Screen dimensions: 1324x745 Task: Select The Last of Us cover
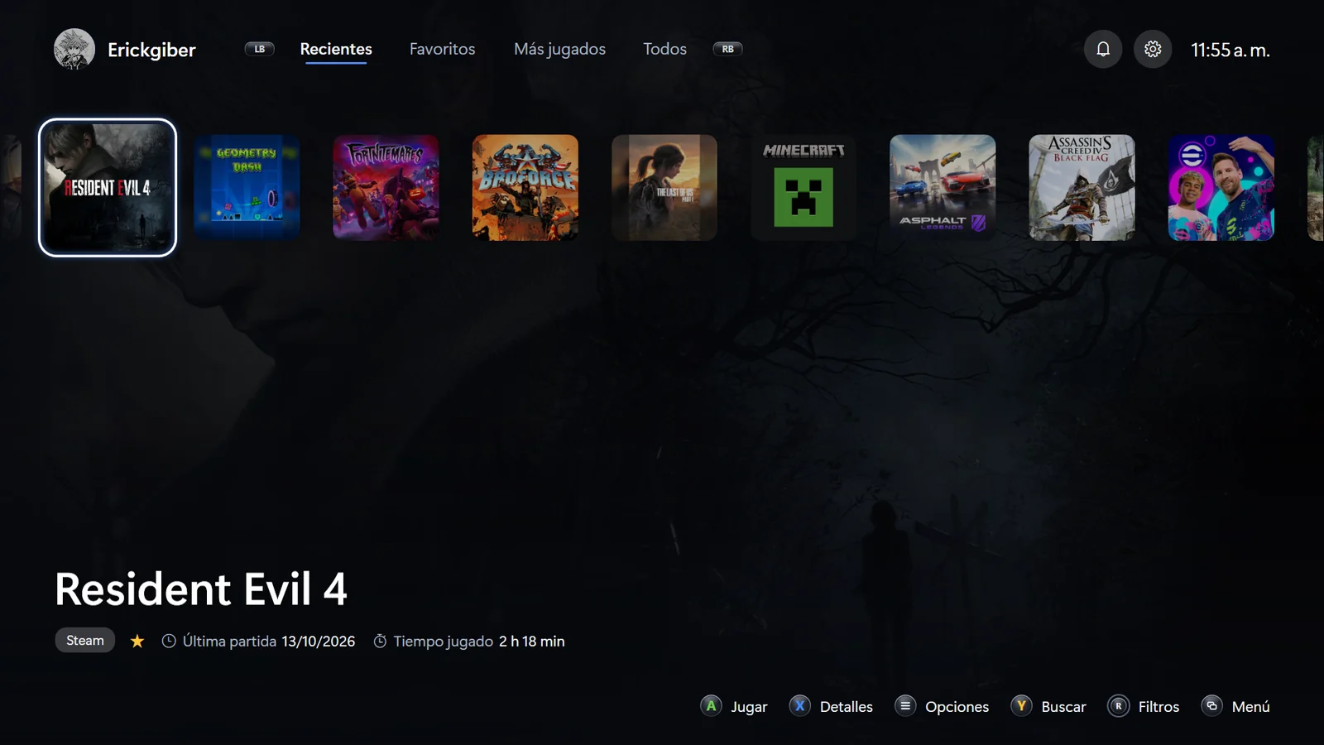tap(664, 188)
